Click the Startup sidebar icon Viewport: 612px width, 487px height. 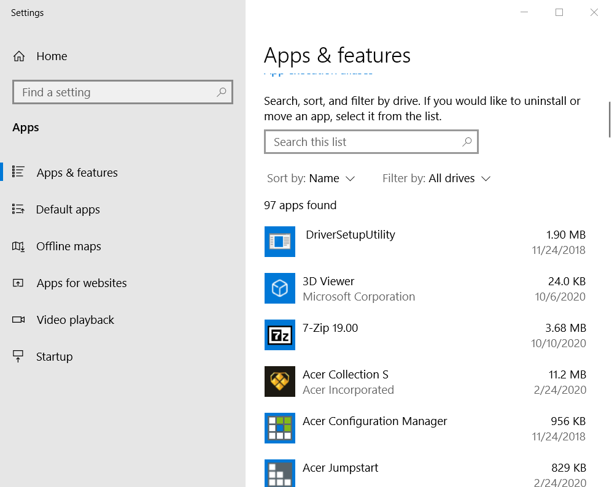pos(18,356)
